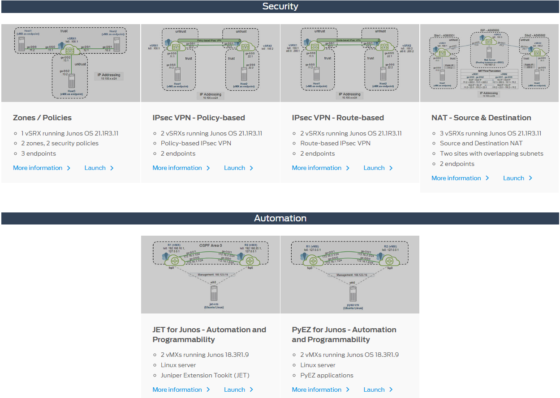Click the chevron beside Launch on Route-based card
560x398 pixels.
(391, 168)
